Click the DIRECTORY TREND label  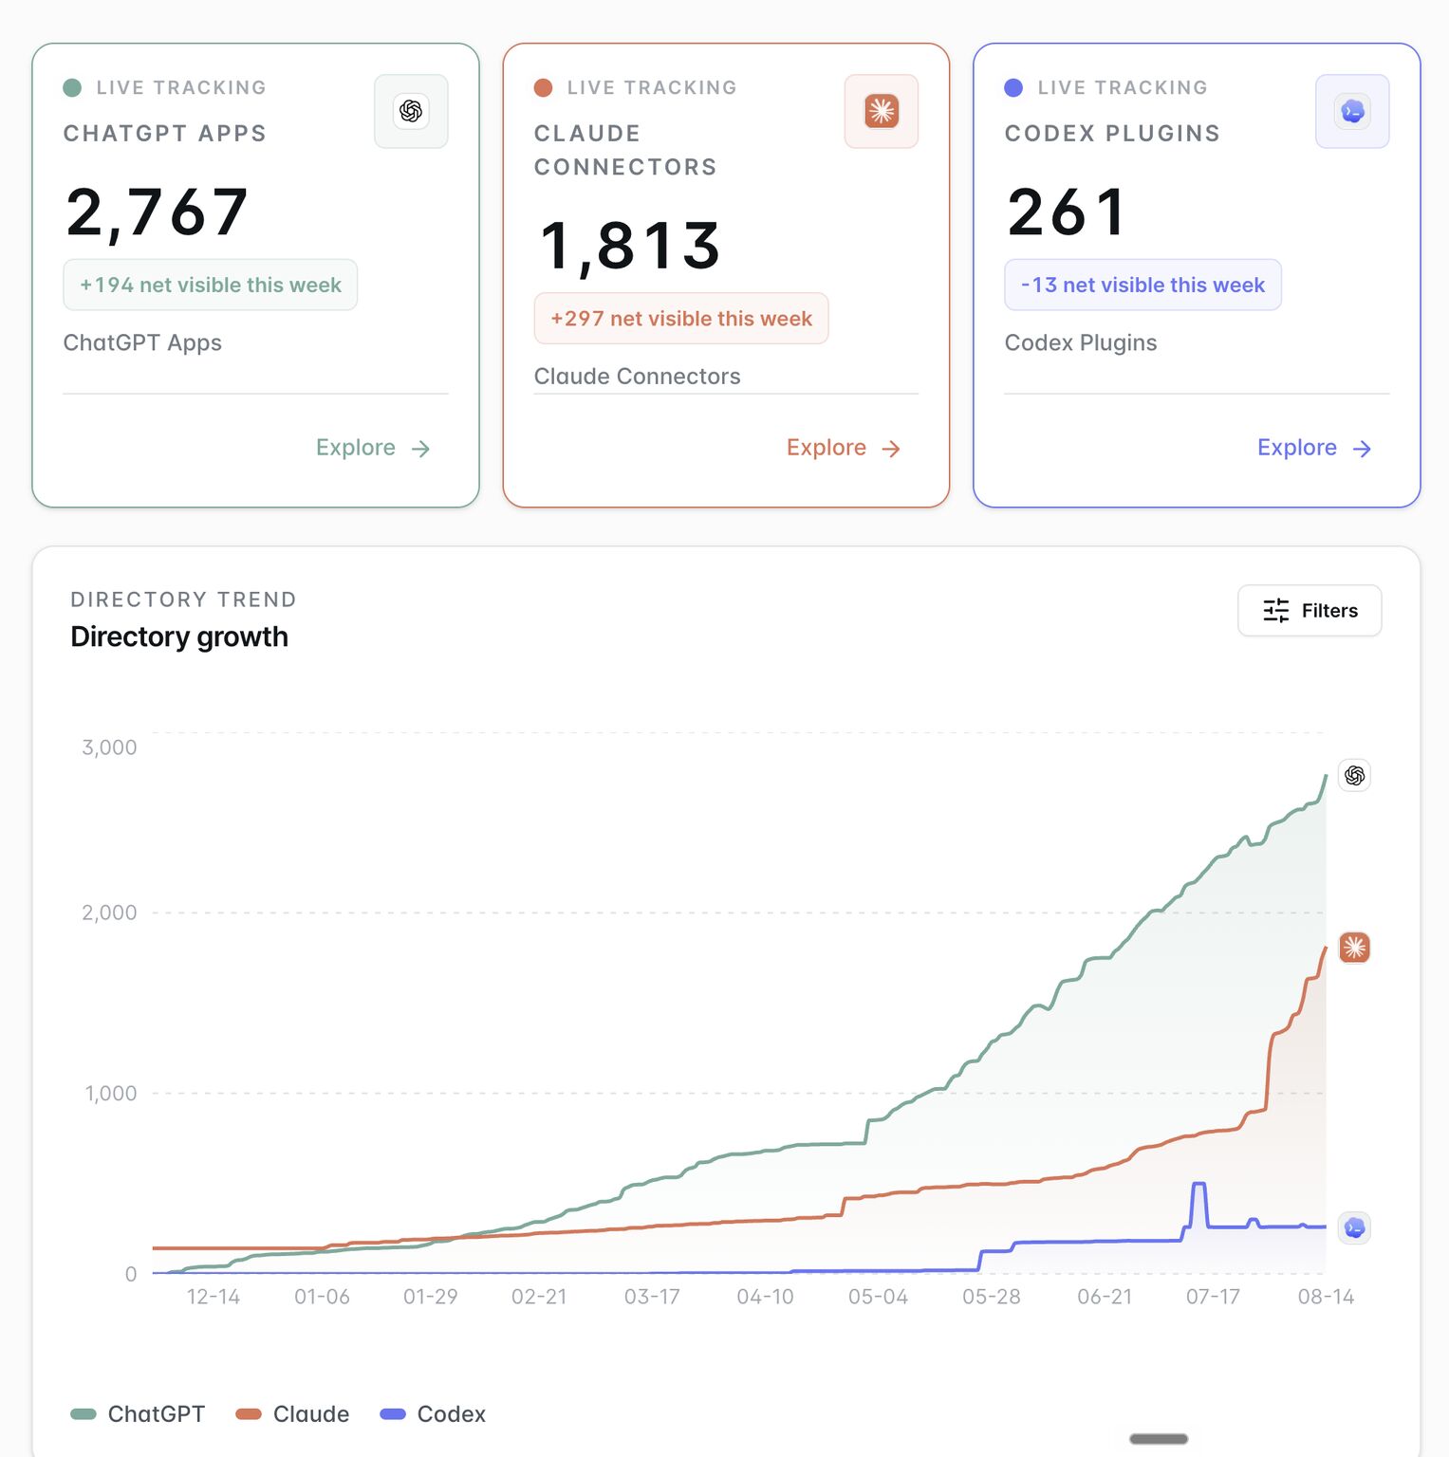(x=183, y=599)
